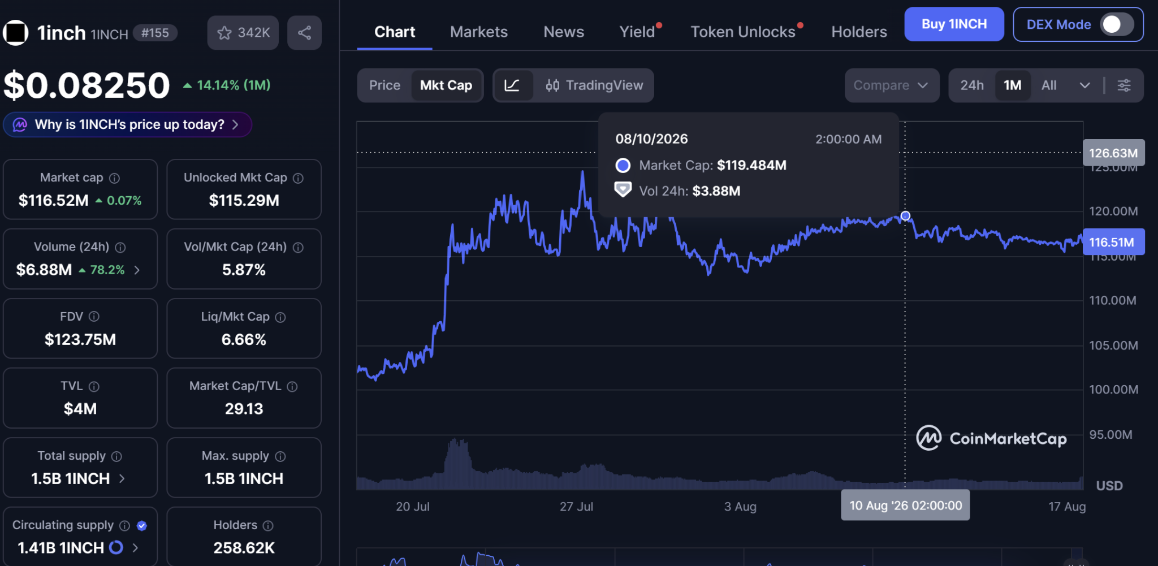The width and height of the screenshot is (1158, 566).
Task: Open chart settings sliders icon
Action: click(1124, 85)
